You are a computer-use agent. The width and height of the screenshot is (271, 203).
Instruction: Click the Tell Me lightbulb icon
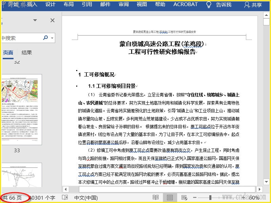point(209,5)
